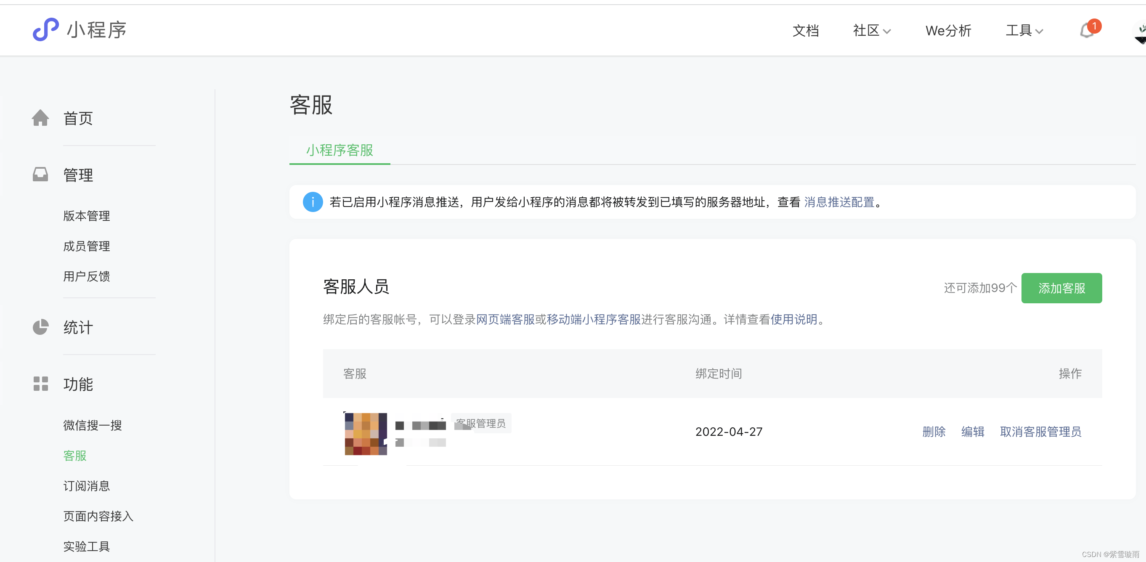Click the grid icon beside 功能
The height and width of the screenshot is (562, 1146).
coord(40,384)
